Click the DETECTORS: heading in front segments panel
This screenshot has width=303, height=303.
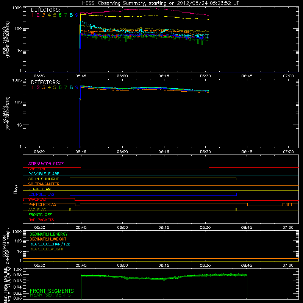45,10
